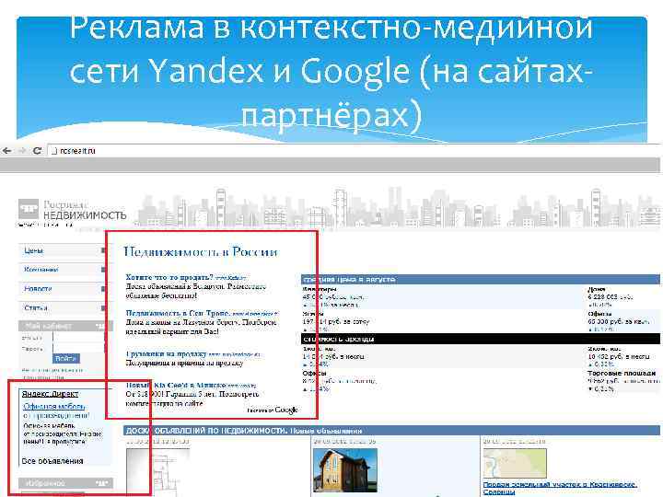Open the house photo listing thumbnail
Screen dimensions: 663x497
pos(345,470)
